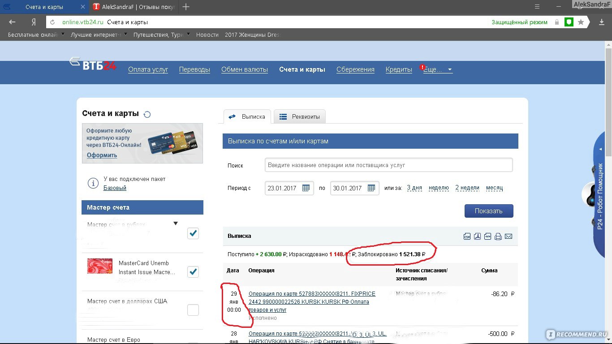This screenshot has width=612, height=344.
Task: Switch to Выписка tab
Action: tap(247, 116)
